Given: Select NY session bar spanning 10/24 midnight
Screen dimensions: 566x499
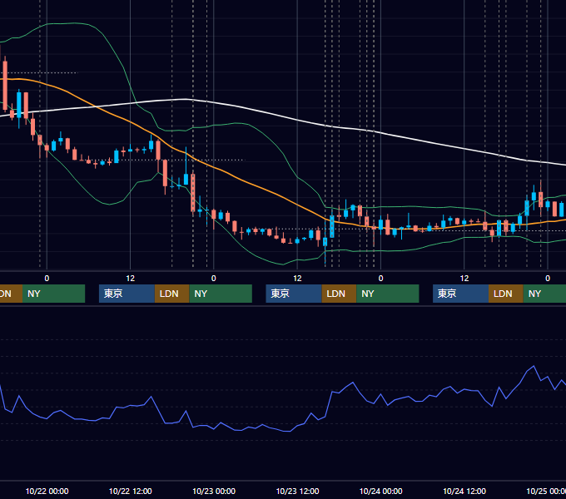Looking at the screenshot, I should [388, 294].
